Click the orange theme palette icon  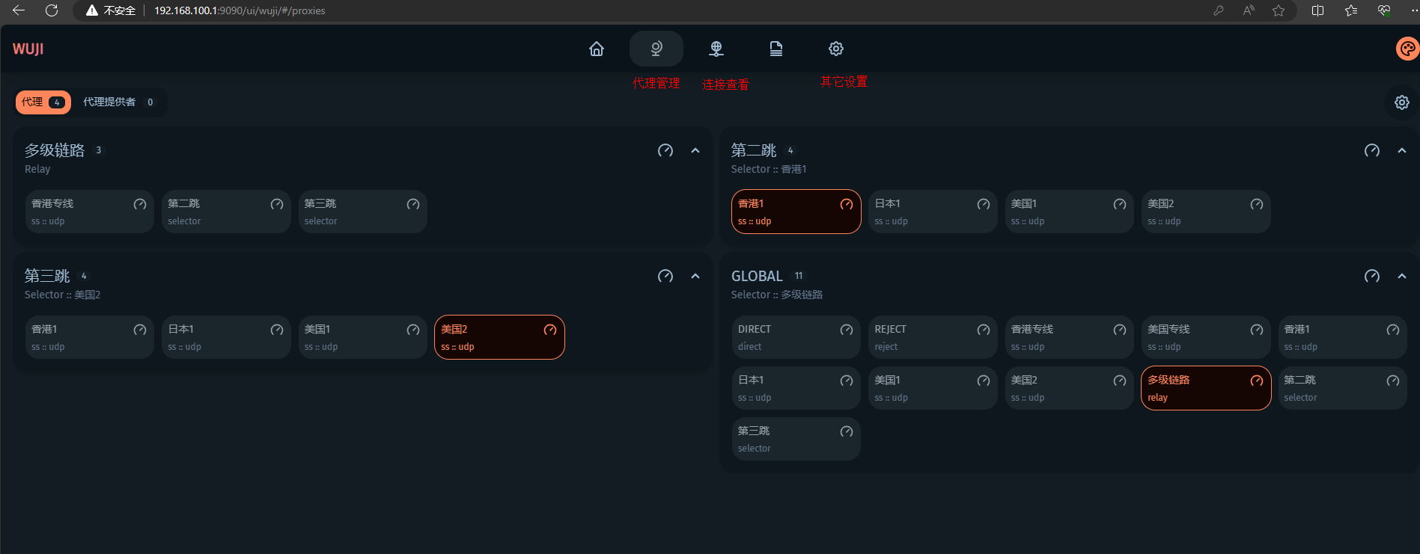click(x=1407, y=49)
